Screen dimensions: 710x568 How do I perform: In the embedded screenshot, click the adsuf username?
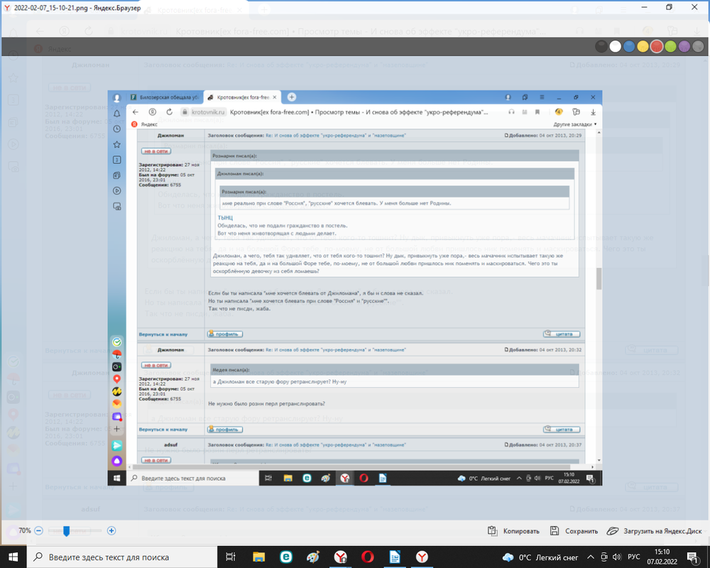coord(170,444)
